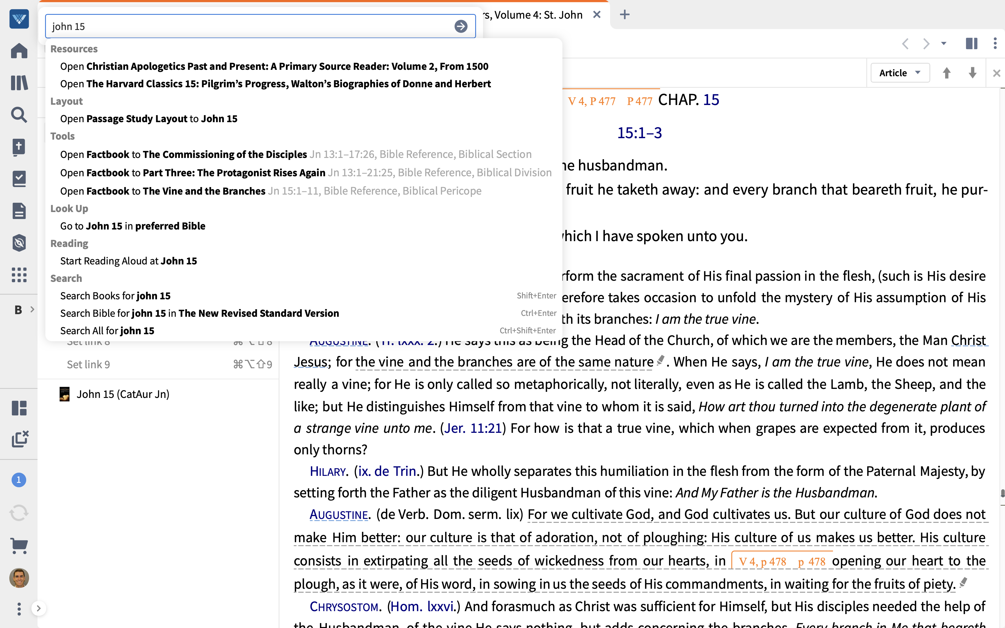Image resolution: width=1005 pixels, height=628 pixels.
Task: Open the apps grid tools icon
Action: click(19, 275)
